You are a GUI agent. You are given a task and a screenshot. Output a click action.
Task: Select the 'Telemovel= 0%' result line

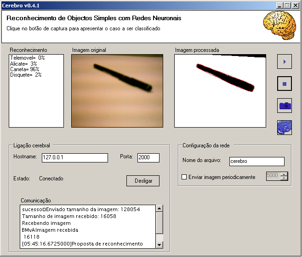pos(27,58)
